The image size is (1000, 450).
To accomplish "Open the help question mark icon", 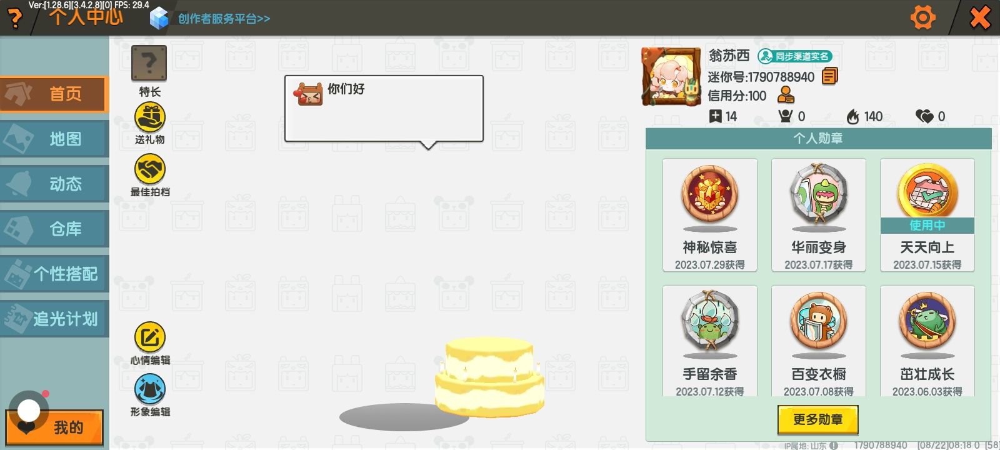I will (14, 18).
